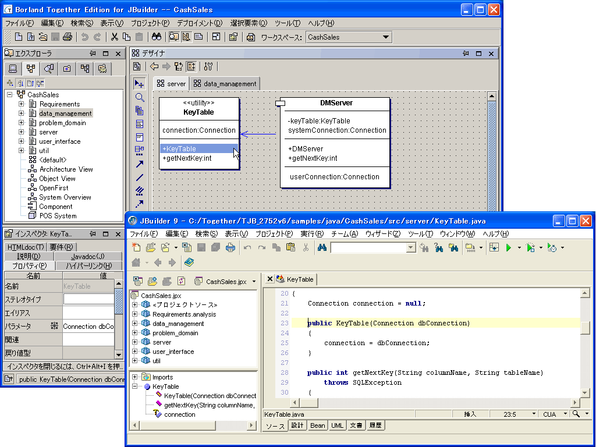Image resolution: width=596 pixels, height=447 pixels.
Task: Select the diagonal line link tool in palette
Action: click(x=140, y=177)
